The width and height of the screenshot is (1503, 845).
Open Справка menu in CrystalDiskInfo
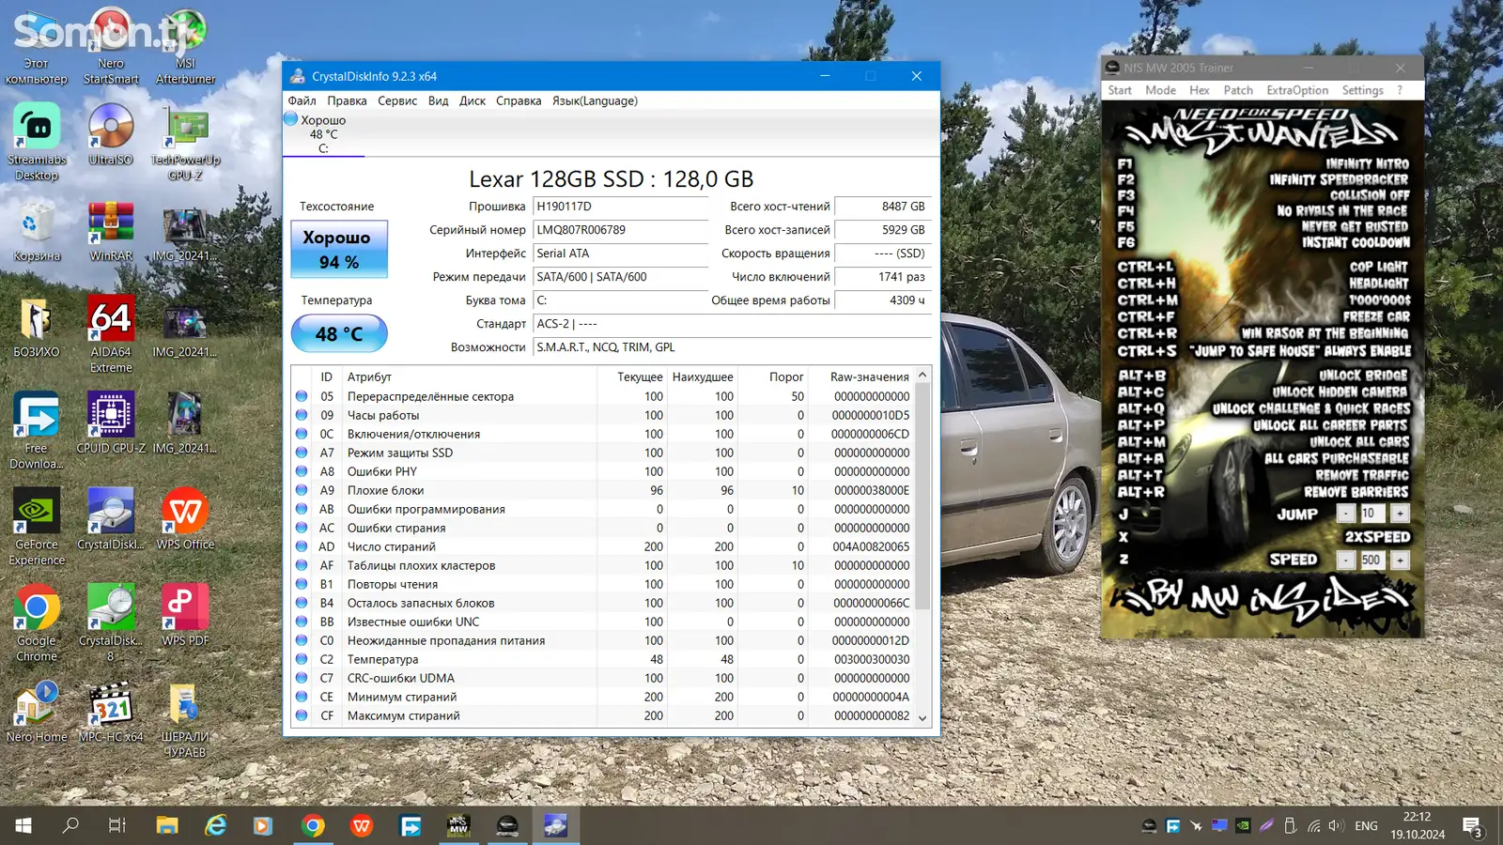[x=519, y=100]
